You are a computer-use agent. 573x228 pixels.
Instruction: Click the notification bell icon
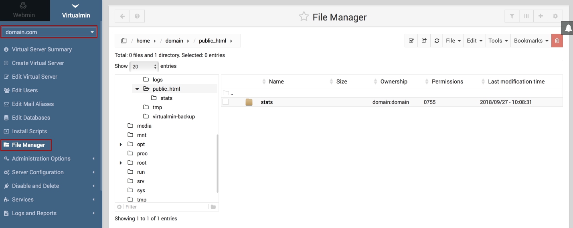[x=568, y=28]
